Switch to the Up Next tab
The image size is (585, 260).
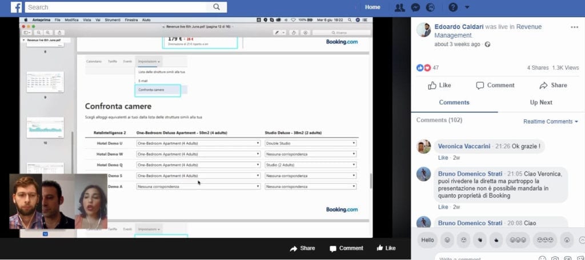tap(541, 103)
